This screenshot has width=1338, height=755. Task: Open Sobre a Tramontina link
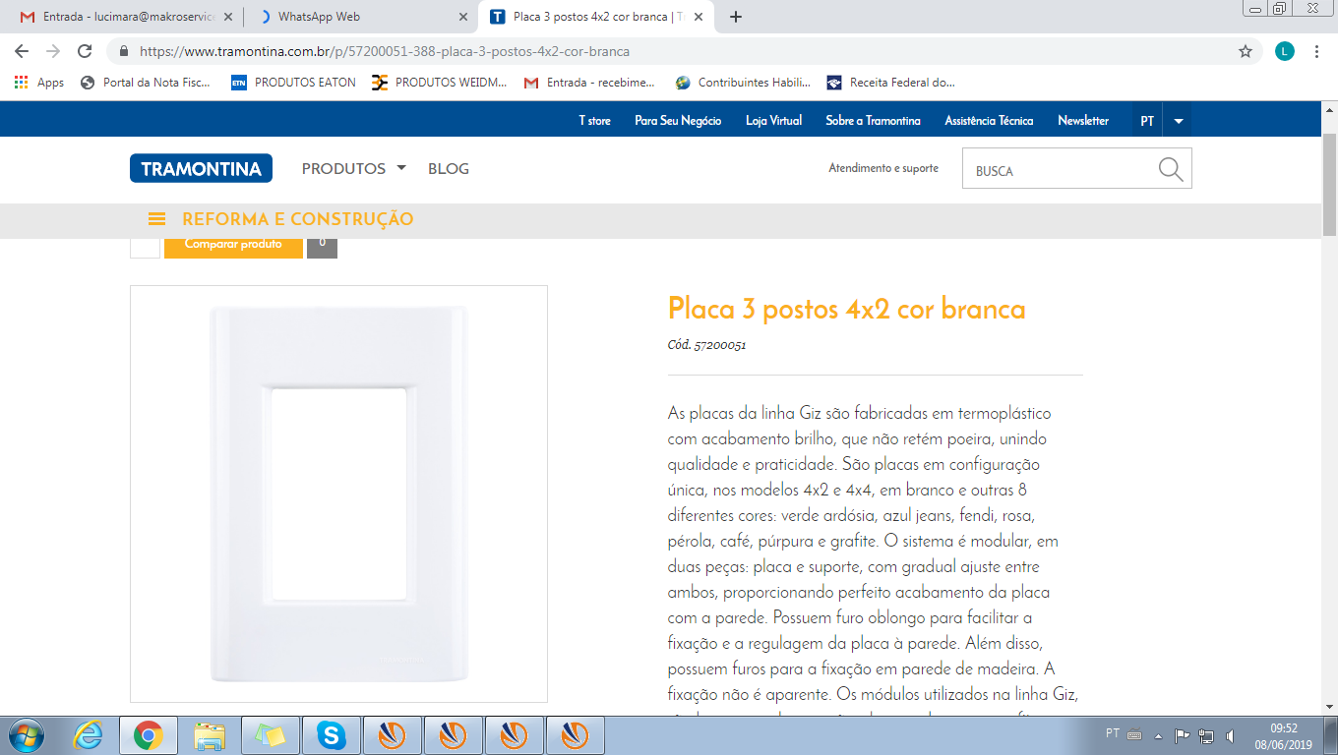(x=873, y=120)
